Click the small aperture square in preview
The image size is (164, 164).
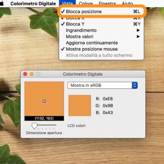click(44, 101)
